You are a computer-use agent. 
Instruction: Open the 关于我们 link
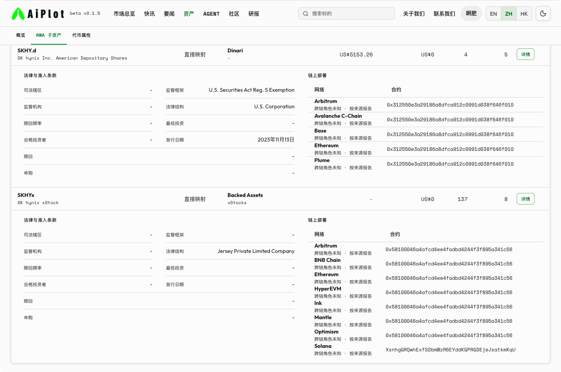(414, 13)
